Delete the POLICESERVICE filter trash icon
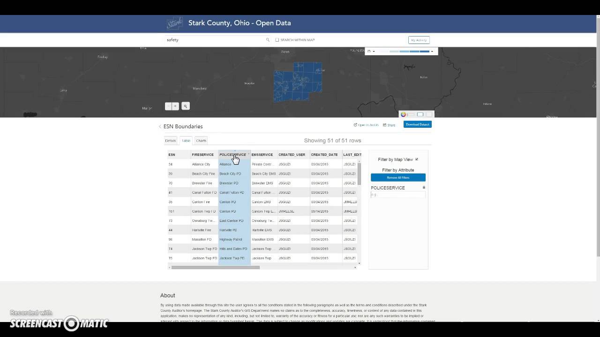Image resolution: width=600 pixels, height=337 pixels. 424,187
